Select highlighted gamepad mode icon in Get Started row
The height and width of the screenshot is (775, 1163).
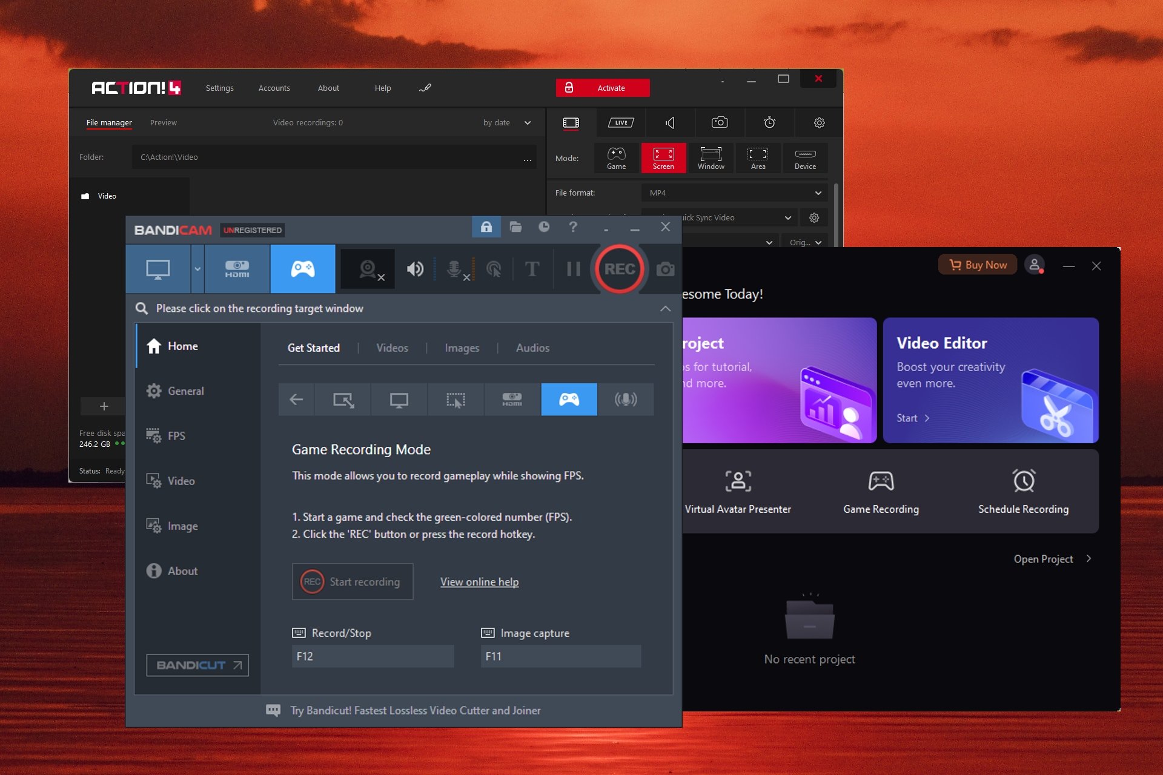coord(569,400)
